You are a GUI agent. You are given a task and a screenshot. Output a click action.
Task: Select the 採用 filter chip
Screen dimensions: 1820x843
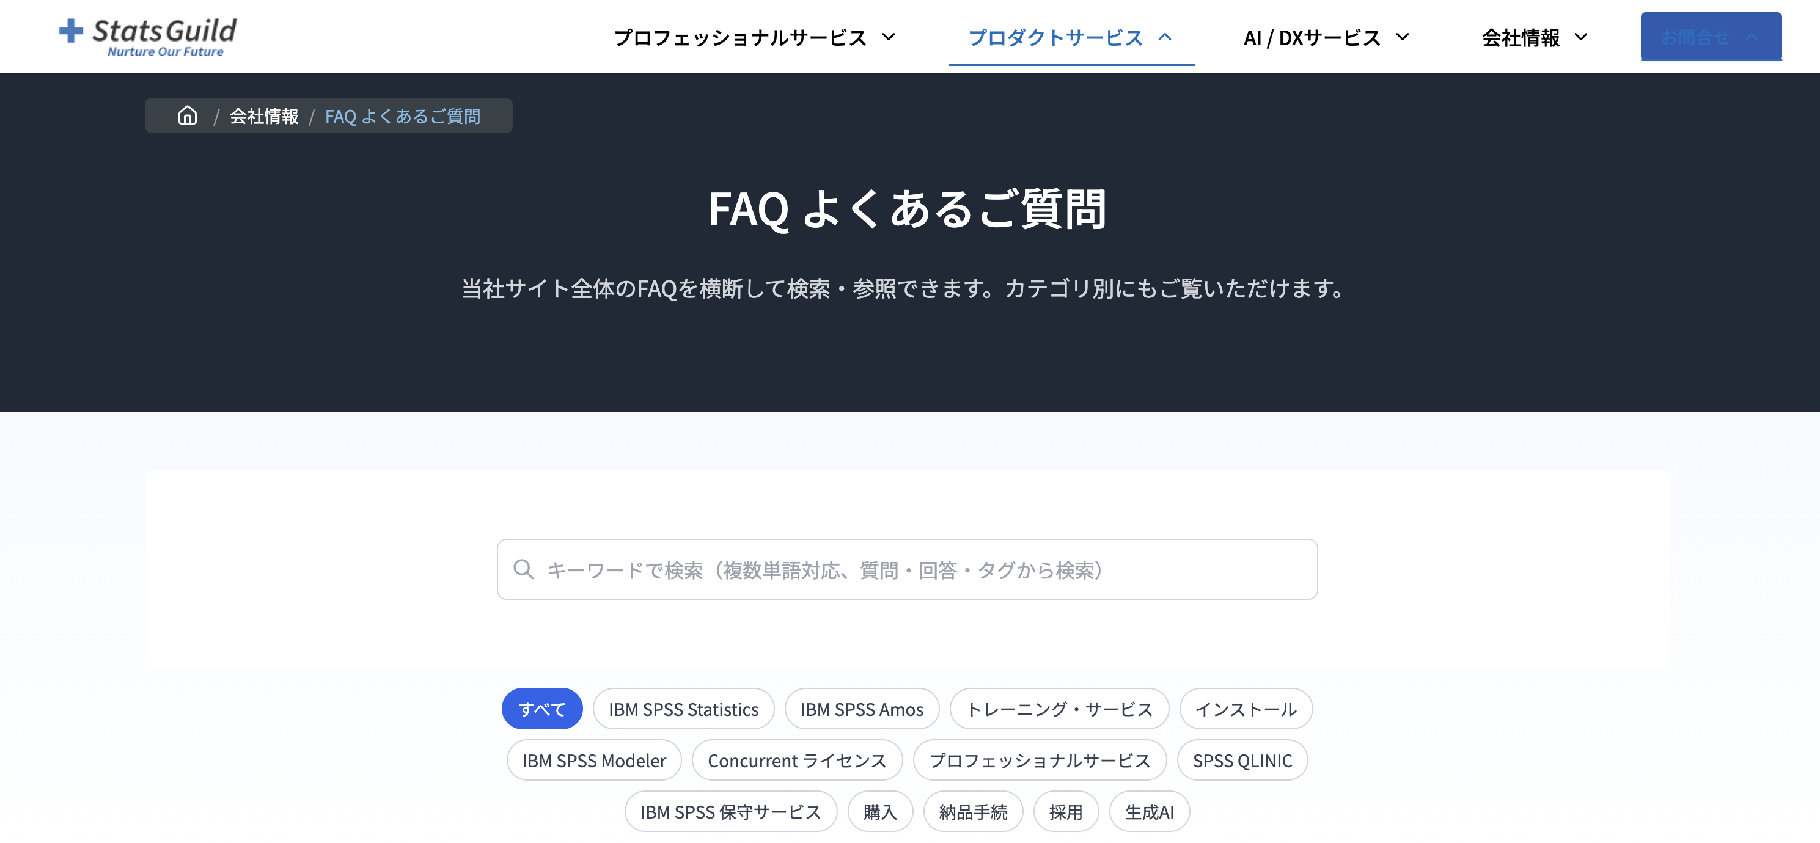(1066, 811)
